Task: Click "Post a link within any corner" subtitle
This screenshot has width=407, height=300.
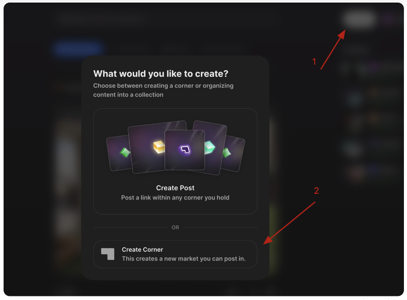Action: pos(175,197)
